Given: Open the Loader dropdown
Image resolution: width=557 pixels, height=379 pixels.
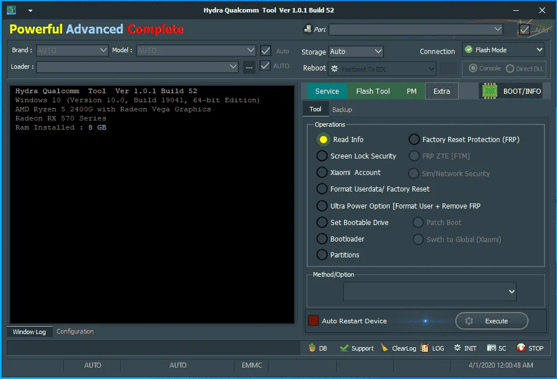Looking at the screenshot, I should [x=137, y=66].
